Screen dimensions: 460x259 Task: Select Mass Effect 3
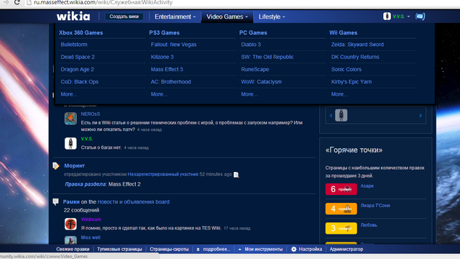pos(167,69)
